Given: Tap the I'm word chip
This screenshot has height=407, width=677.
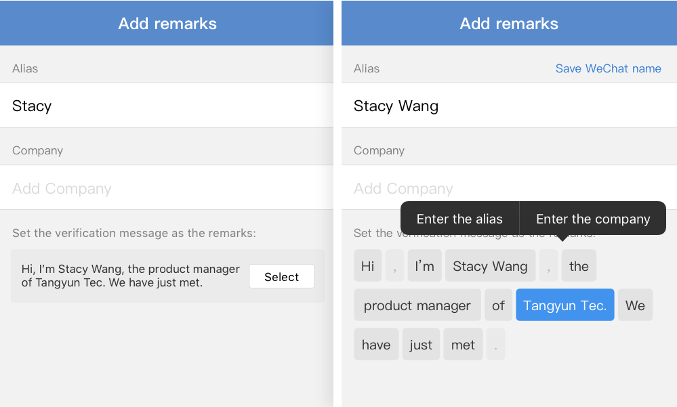Looking at the screenshot, I should [424, 266].
